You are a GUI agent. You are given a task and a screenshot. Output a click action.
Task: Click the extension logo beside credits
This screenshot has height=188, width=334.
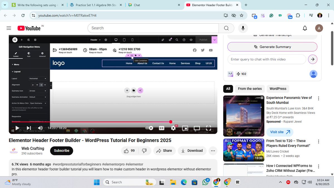tap(230, 74)
